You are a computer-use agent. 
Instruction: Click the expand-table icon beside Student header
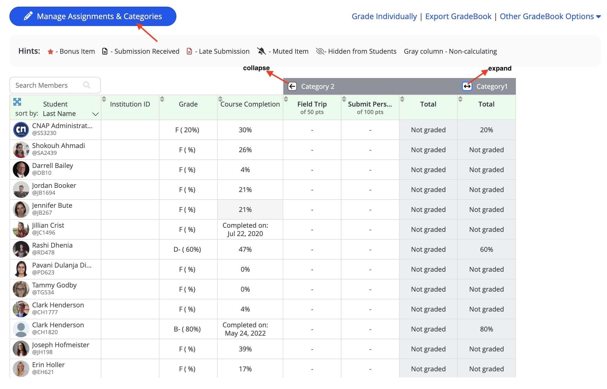(17, 102)
